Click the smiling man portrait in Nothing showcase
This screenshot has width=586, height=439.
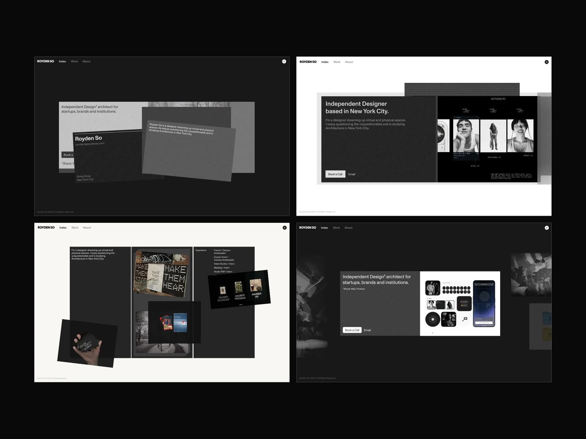coord(466,136)
